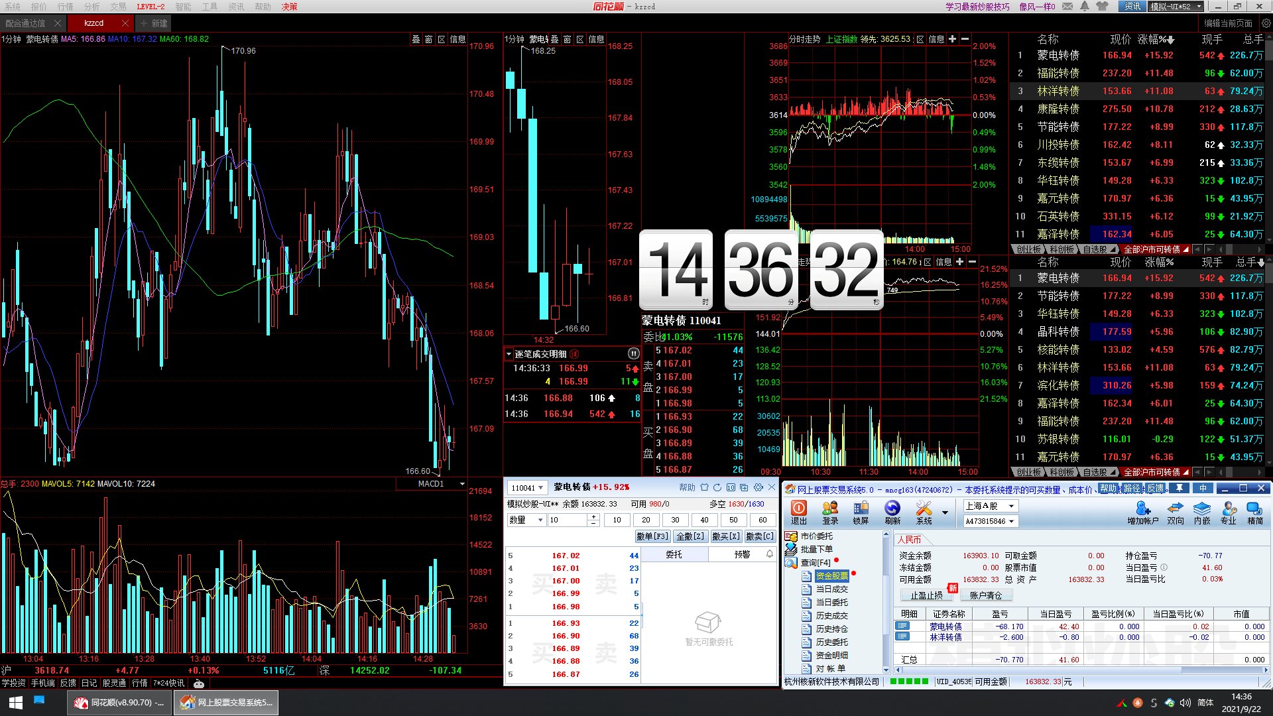Click the 撤卖[C] button

(760, 536)
